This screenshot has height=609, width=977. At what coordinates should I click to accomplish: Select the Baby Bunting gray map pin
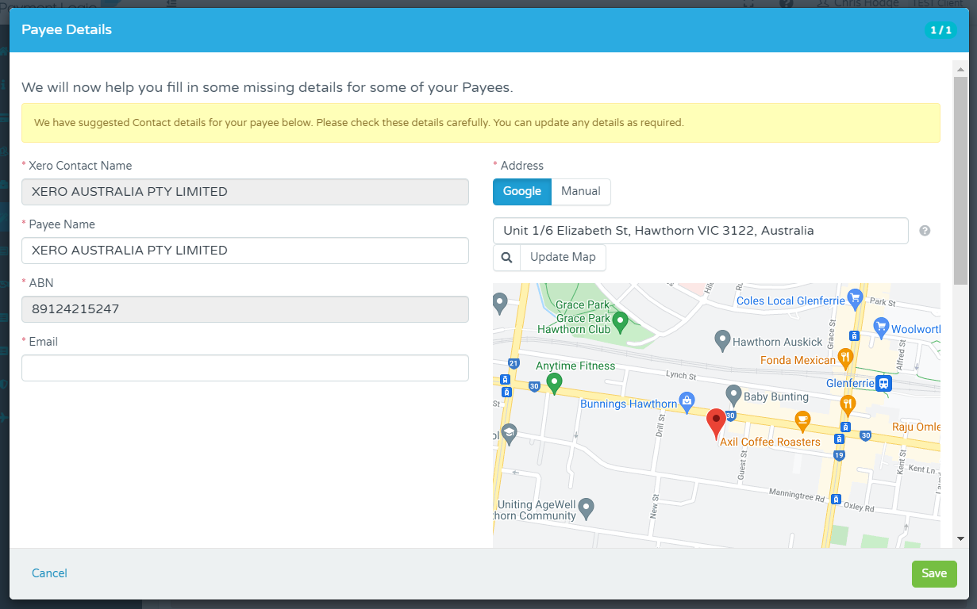(734, 395)
